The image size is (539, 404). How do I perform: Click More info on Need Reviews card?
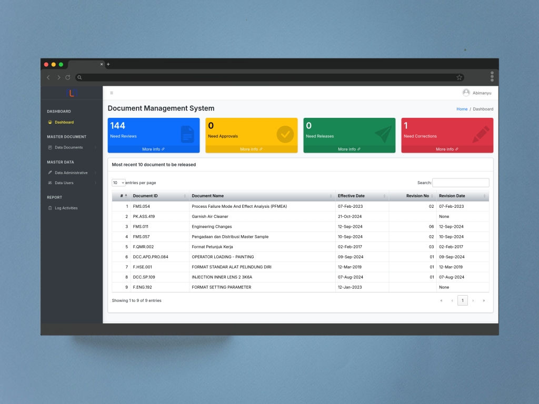[153, 149]
